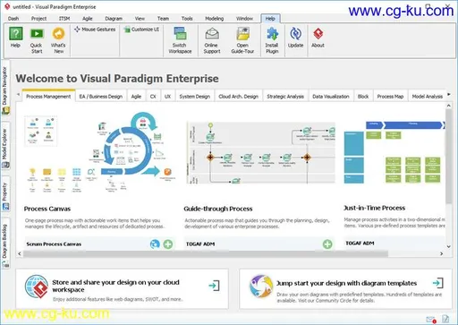Show more welcome tabs with right arrow

click(x=449, y=95)
